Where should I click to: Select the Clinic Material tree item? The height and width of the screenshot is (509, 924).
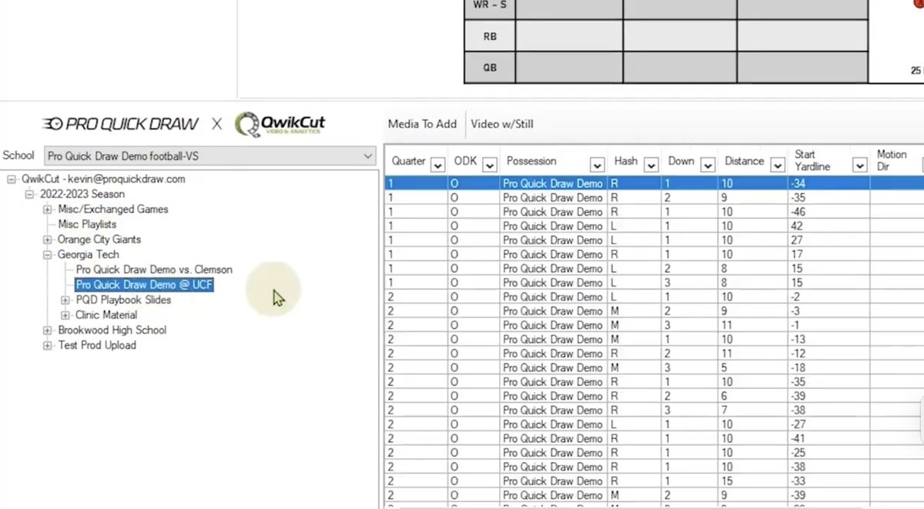tap(106, 315)
